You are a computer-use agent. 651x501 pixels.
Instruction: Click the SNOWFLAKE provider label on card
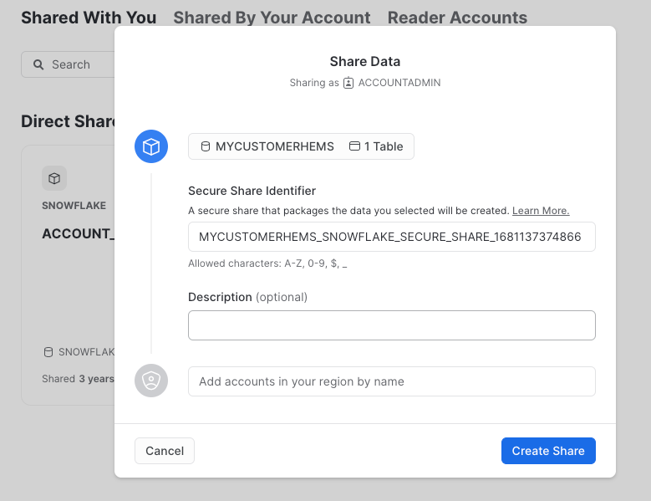[74, 206]
